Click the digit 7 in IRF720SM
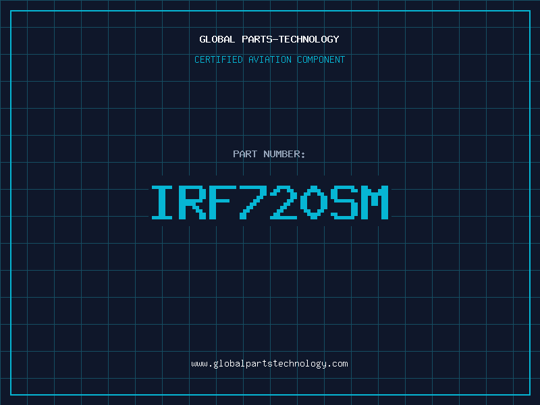Viewport: 540px width, 405px height. tap(254, 202)
